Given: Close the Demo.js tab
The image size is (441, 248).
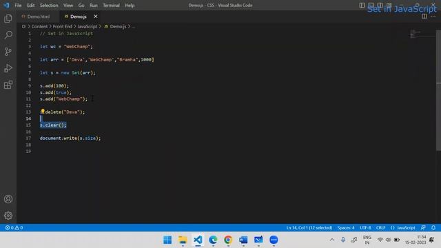Looking at the screenshot, I should [x=96, y=17].
